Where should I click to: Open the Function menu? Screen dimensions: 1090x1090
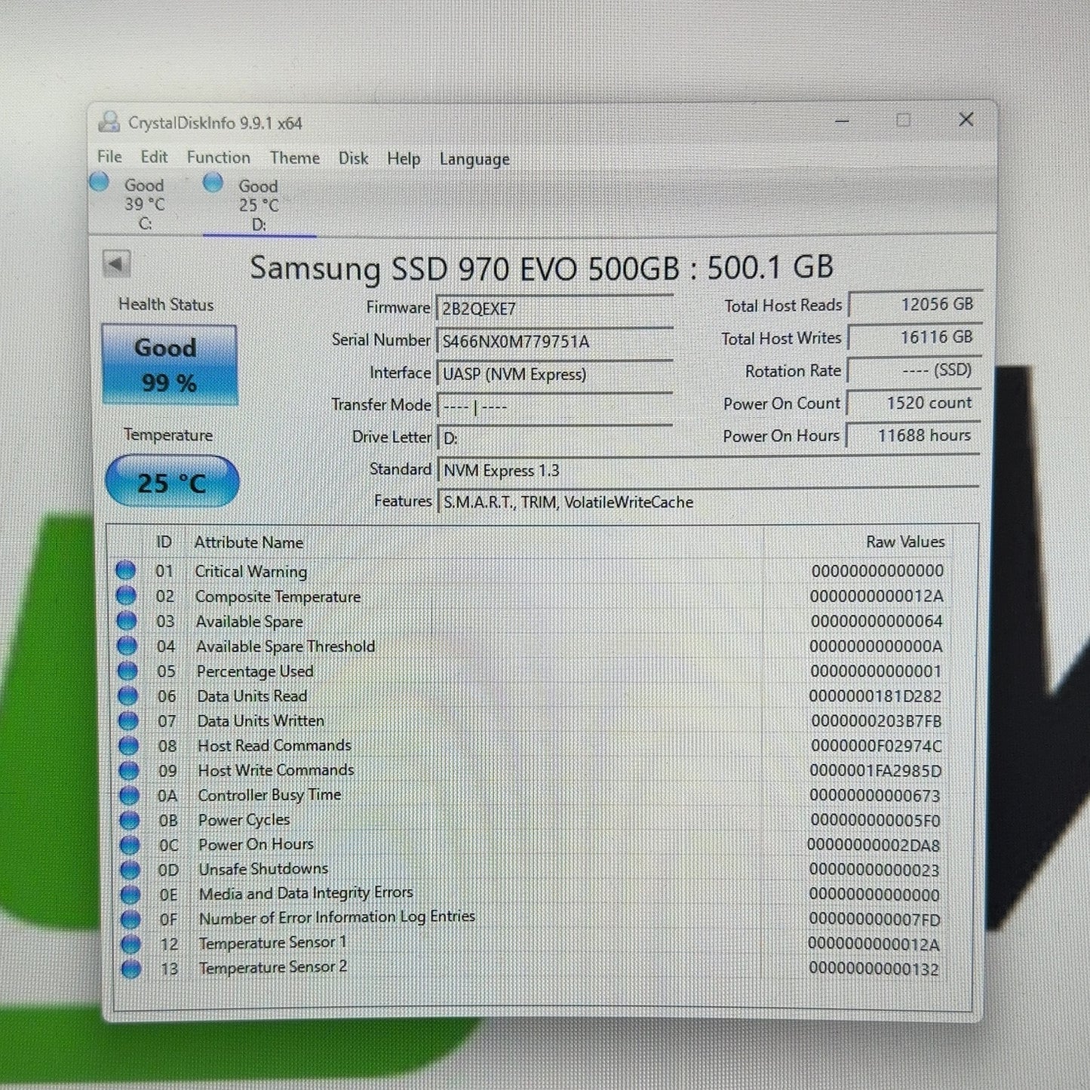[219, 157]
